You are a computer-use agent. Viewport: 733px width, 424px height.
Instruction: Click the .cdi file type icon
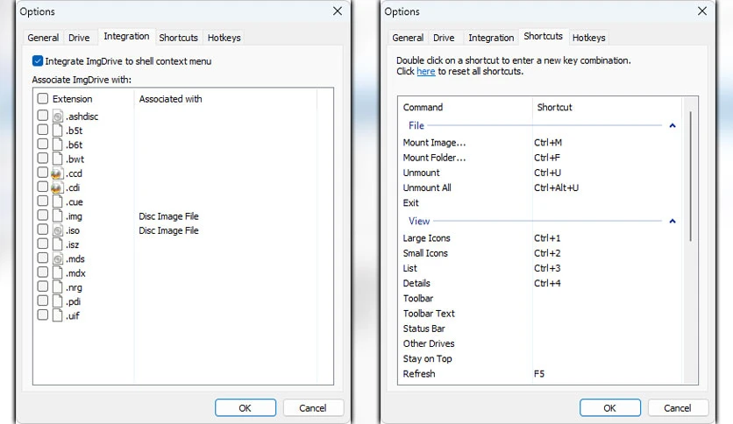(x=57, y=187)
